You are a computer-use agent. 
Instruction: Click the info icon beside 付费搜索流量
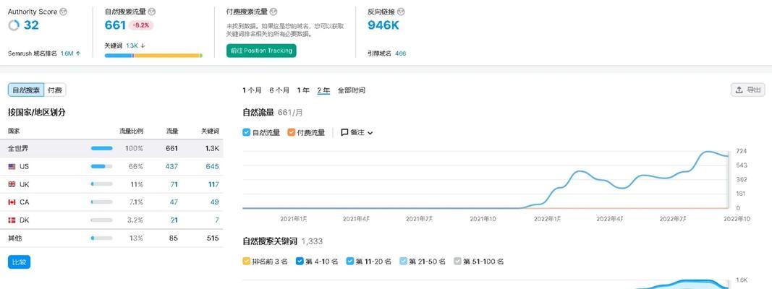(273, 12)
